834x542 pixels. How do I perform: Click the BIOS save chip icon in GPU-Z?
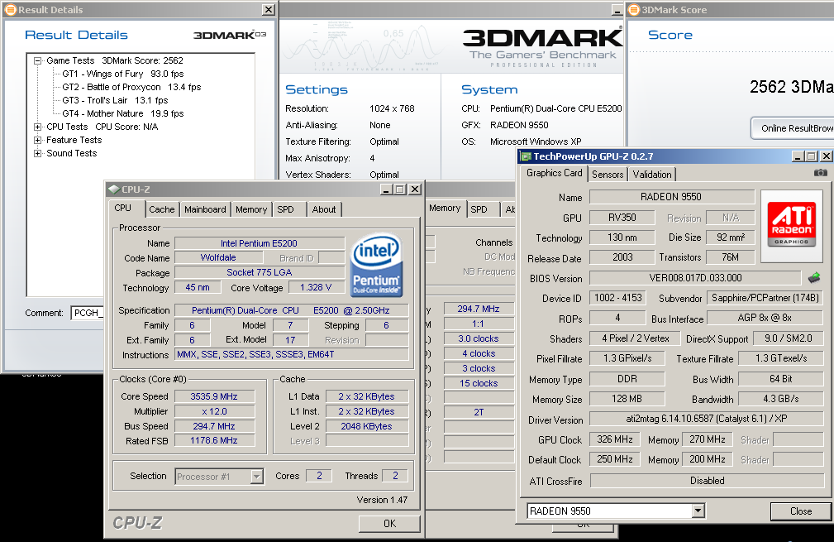(x=814, y=277)
